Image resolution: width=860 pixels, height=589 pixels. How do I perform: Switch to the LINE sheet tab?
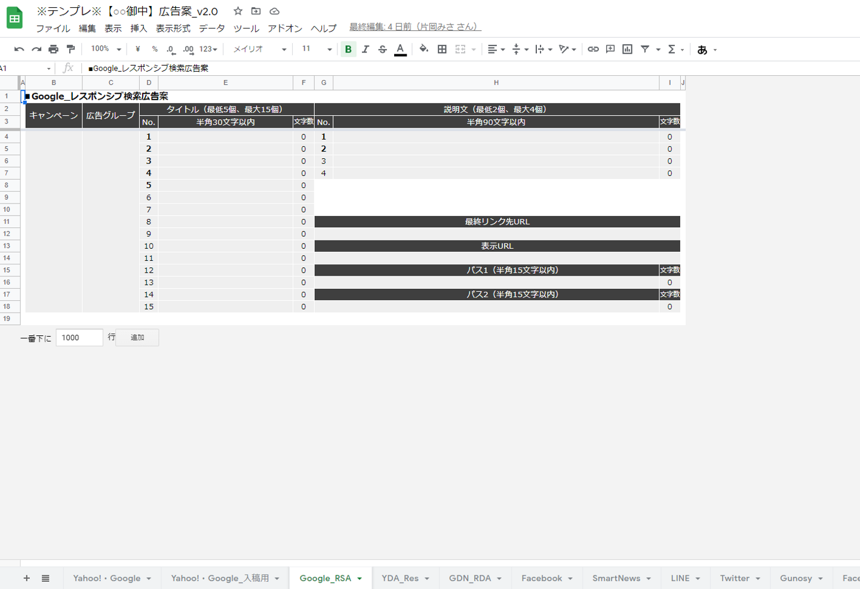pos(686,578)
